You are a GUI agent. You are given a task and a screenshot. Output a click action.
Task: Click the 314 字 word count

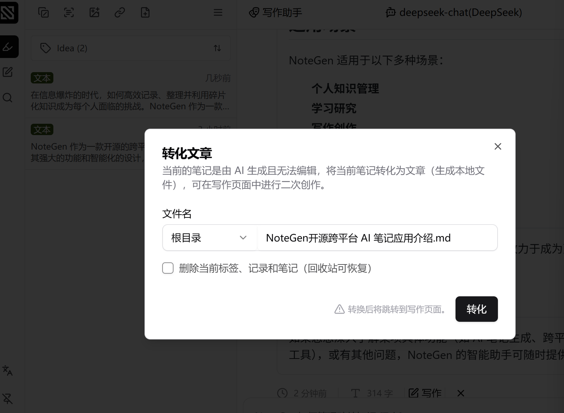click(380, 393)
